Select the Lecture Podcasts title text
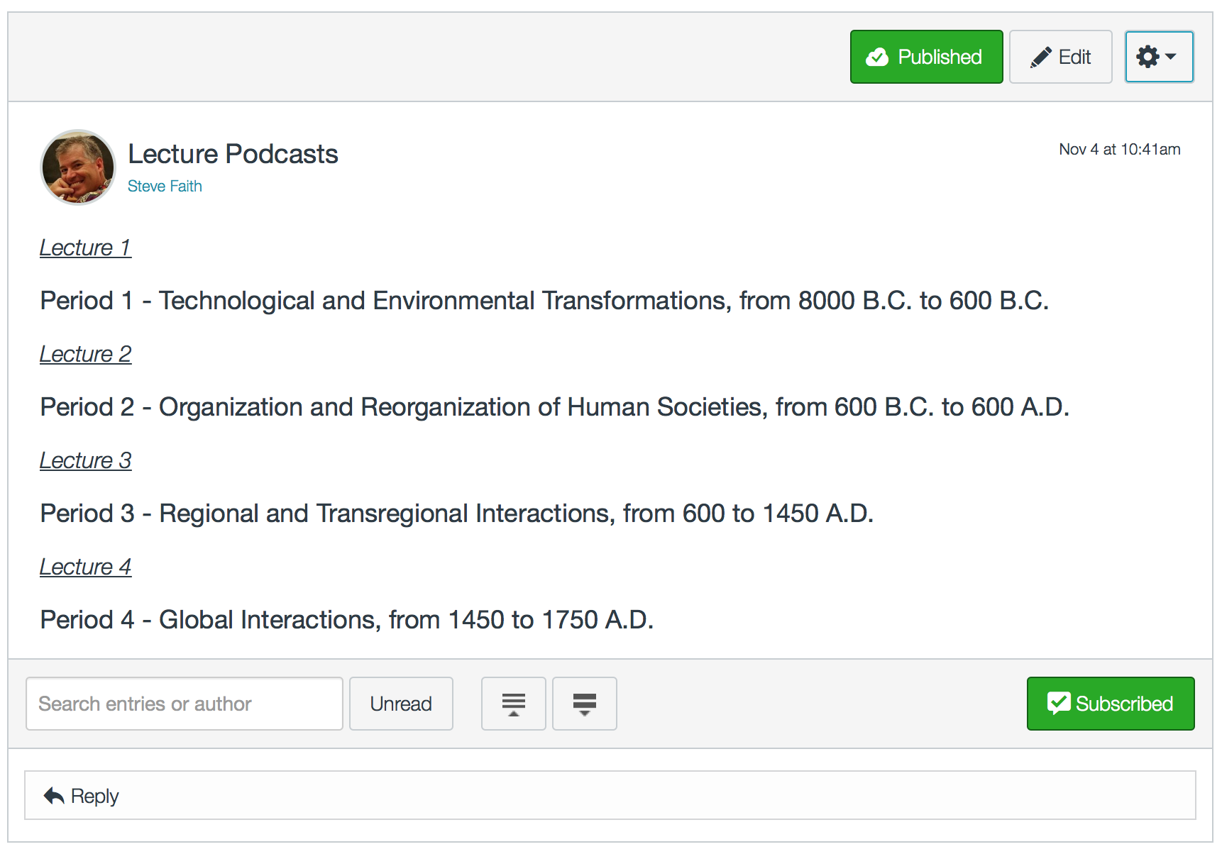The image size is (1222, 854). (233, 154)
